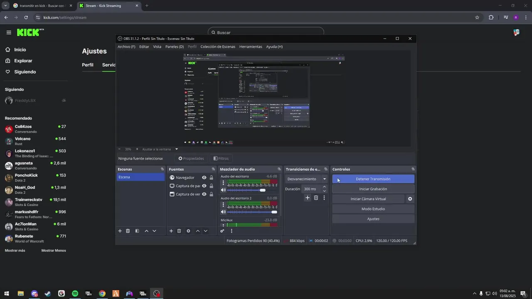Open advanced audio properties gears icon
Screen dimensions: 532x299
tap(222, 231)
